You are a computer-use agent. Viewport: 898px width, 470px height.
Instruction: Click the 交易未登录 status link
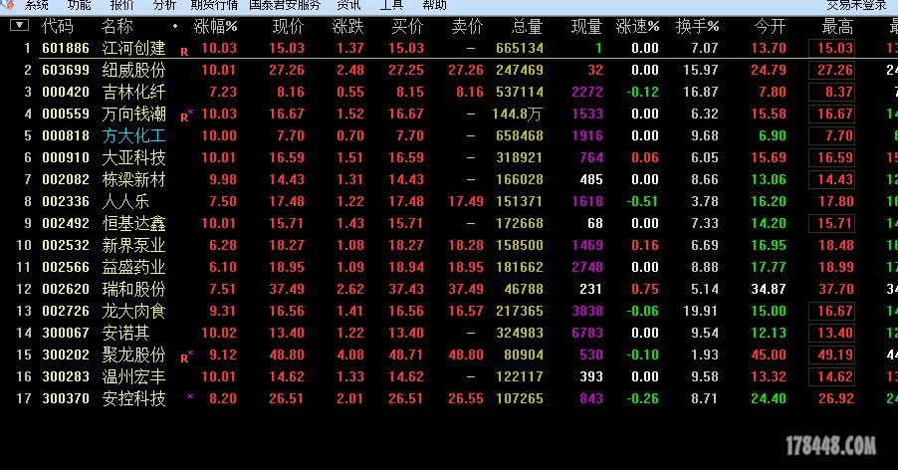pos(857,5)
